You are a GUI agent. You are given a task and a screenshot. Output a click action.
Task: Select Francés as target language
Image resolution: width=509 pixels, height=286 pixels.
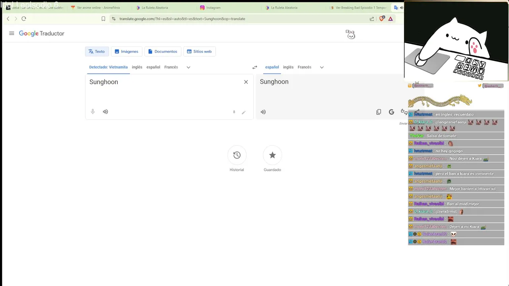pos(305,67)
